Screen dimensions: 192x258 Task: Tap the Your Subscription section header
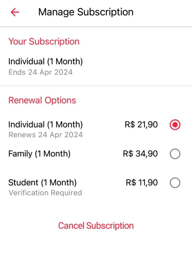tap(44, 41)
